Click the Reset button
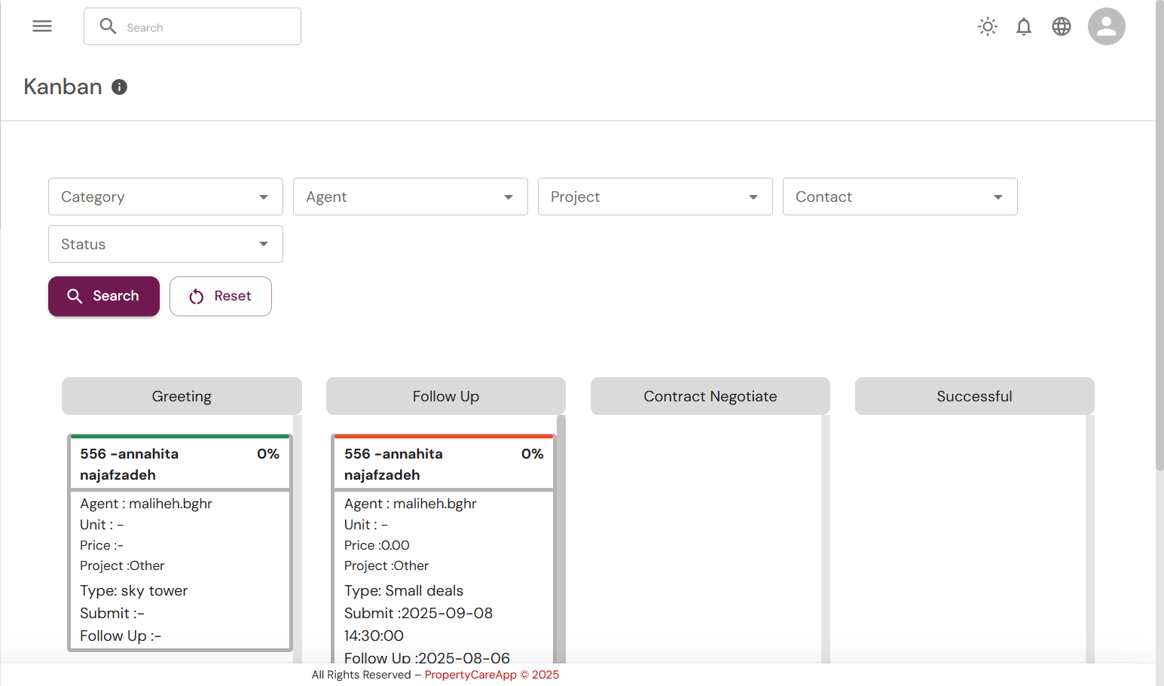 pyautogui.click(x=220, y=296)
